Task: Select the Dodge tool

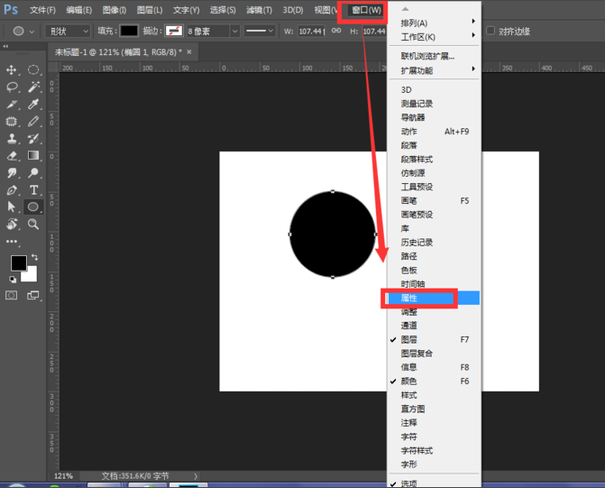Action: point(33,172)
